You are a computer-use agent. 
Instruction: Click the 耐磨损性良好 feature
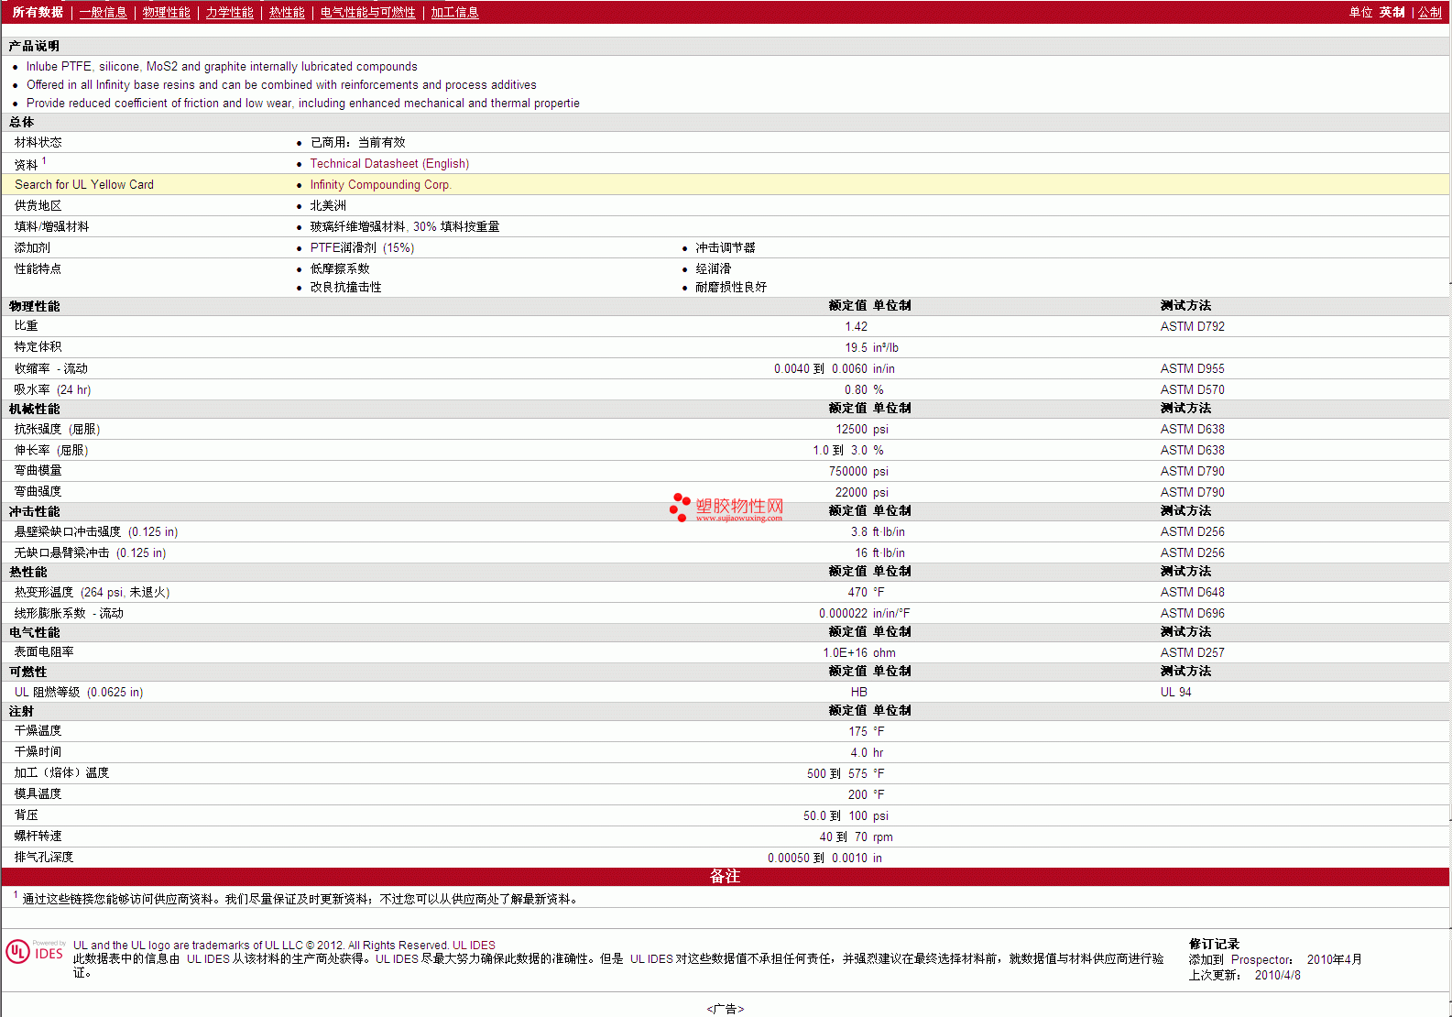pyautogui.click(x=731, y=288)
